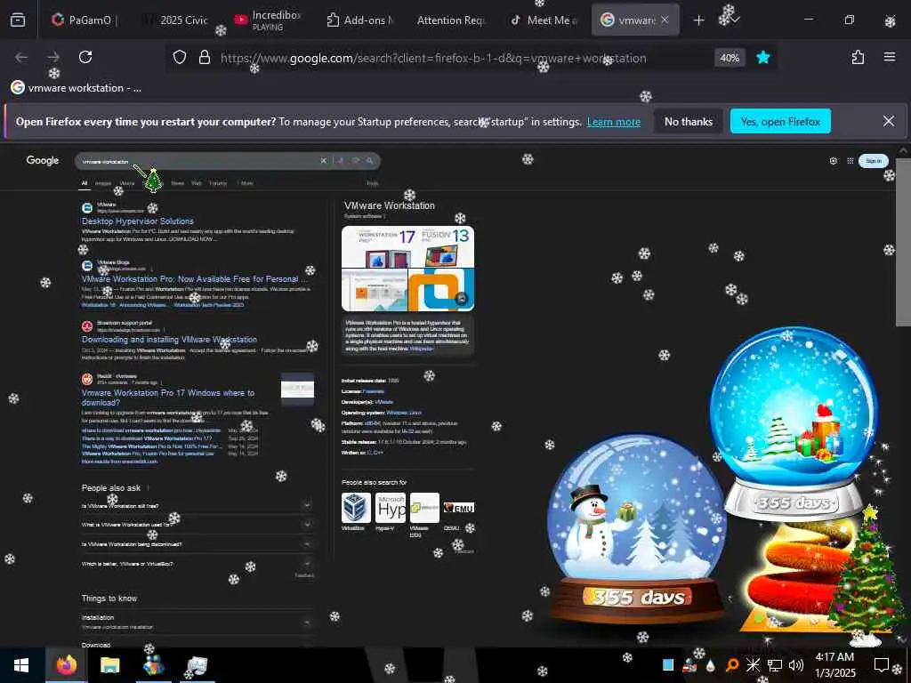
Task: Open Desktop Hypervisor Solutions result
Action: pyautogui.click(x=138, y=221)
